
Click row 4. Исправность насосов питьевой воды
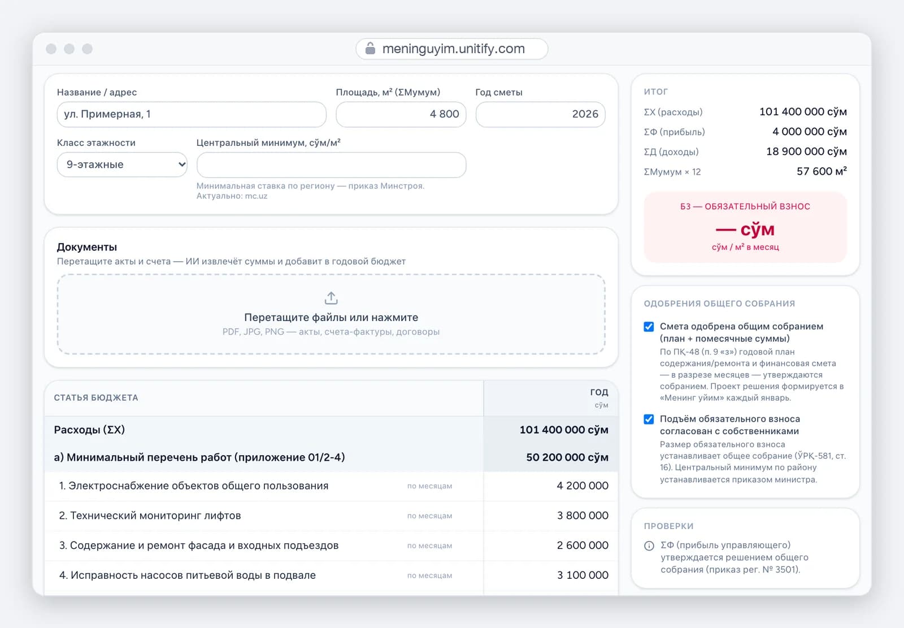331,575
